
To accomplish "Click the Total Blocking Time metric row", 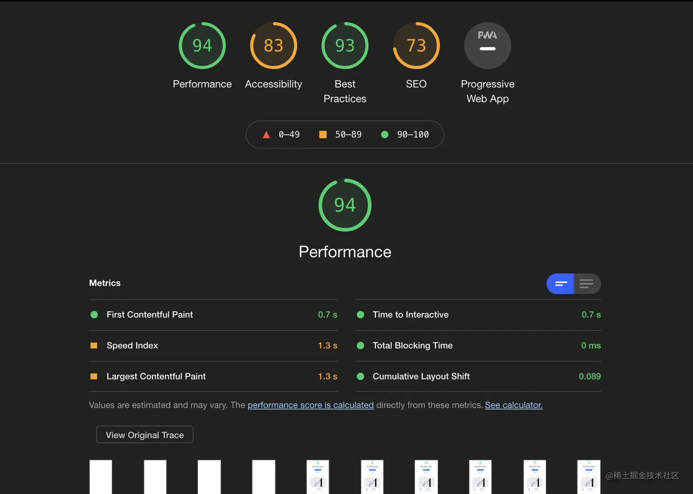I will point(478,346).
